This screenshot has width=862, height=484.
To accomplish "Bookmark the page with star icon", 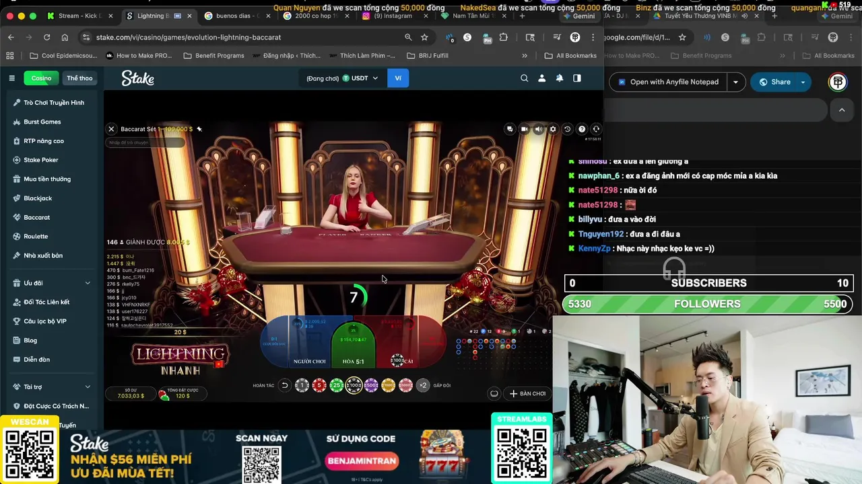I will (x=424, y=37).
